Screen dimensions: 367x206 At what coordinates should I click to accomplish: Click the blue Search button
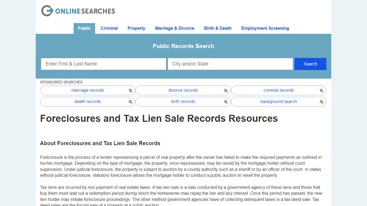coord(310,64)
